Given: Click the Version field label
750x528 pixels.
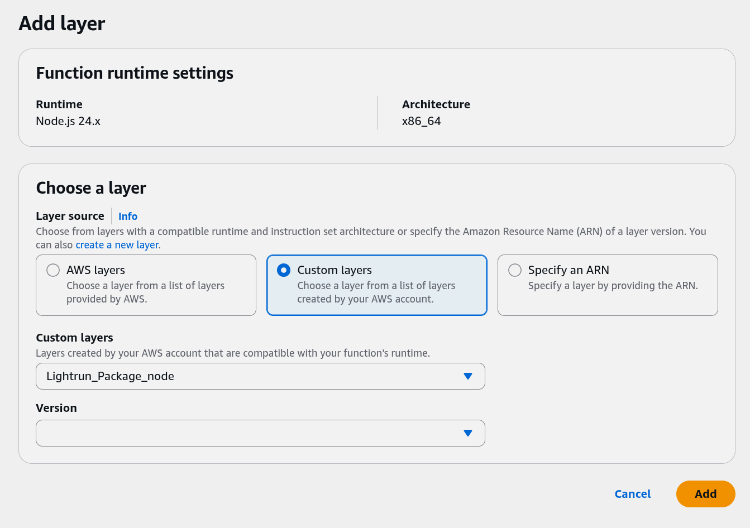Looking at the screenshot, I should [x=56, y=408].
